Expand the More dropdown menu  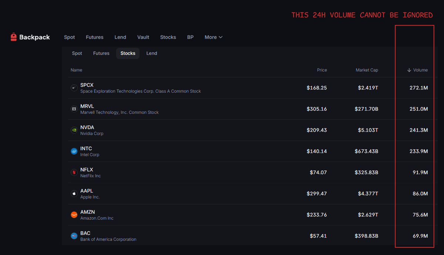pos(213,37)
